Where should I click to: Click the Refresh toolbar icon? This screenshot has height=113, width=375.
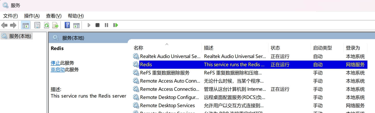click(x=46, y=25)
